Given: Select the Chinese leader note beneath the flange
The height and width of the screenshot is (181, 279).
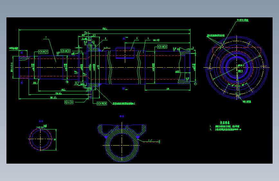Looking at the screenshot, I should (124, 103).
